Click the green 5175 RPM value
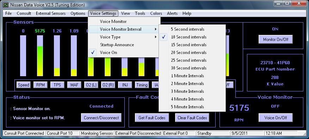The height and width of the screenshot is (139, 309). [x=40, y=31]
